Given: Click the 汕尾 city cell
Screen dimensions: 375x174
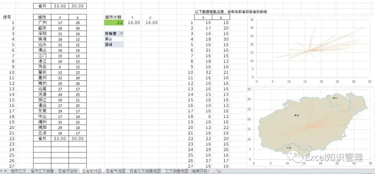Looking at the screenshot, I should (x=42, y=89).
